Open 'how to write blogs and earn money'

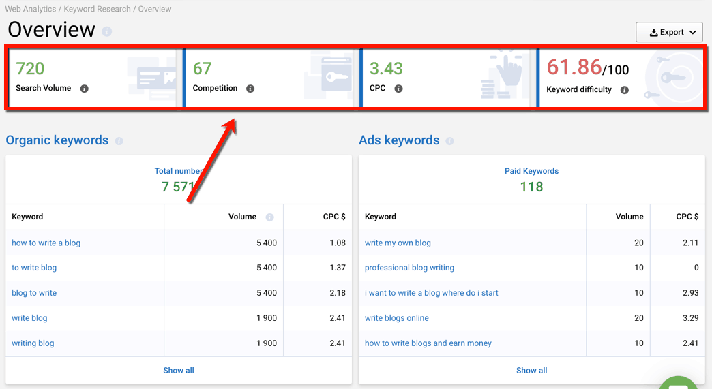point(428,343)
